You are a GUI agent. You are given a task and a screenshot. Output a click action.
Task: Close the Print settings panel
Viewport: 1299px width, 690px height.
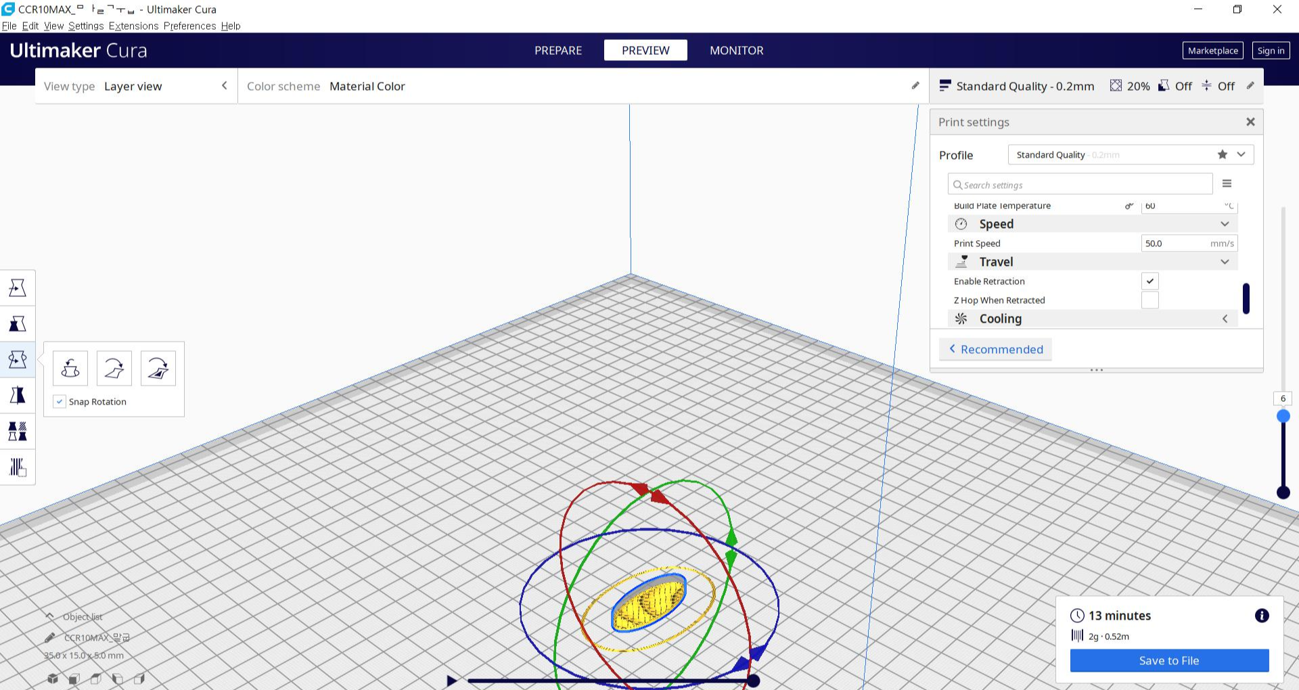[1250, 122]
